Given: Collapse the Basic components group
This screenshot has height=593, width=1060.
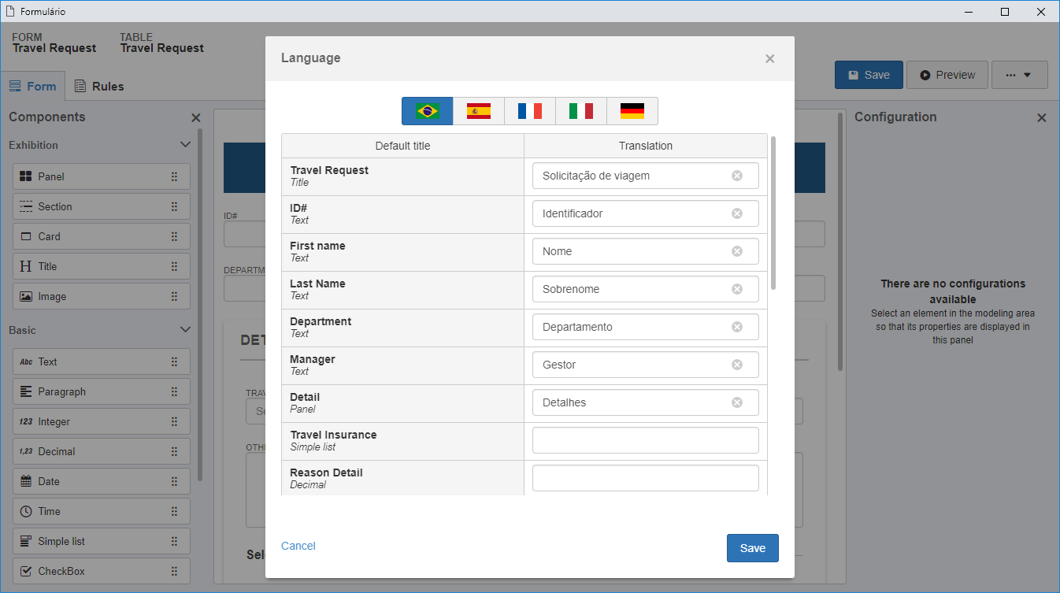Looking at the screenshot, I should pos(185,330).
